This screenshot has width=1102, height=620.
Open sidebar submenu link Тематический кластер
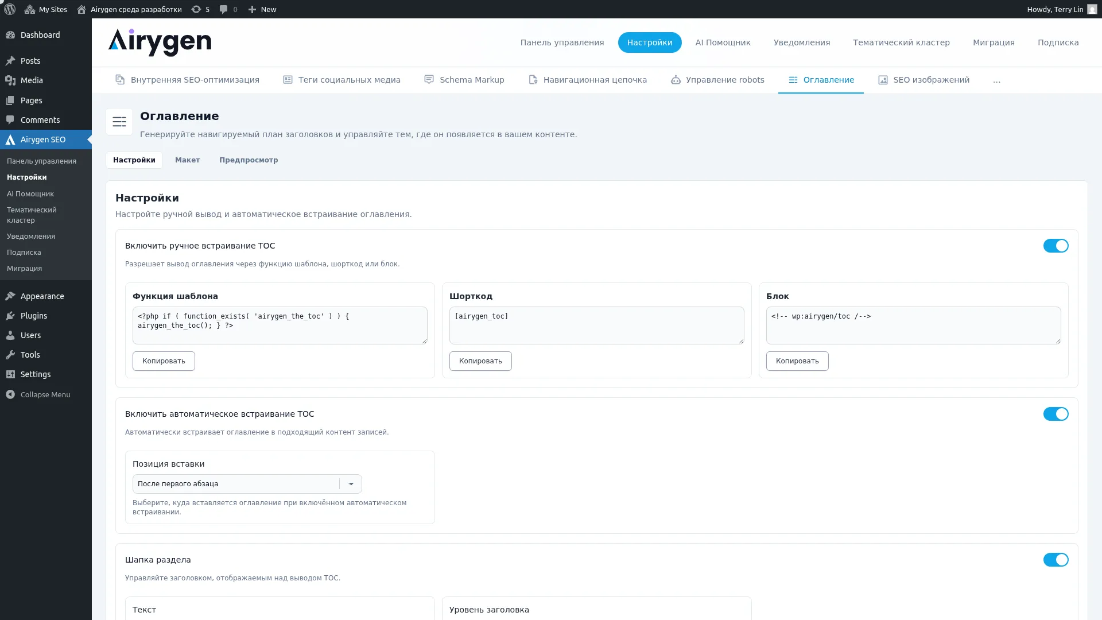(32, 215)
